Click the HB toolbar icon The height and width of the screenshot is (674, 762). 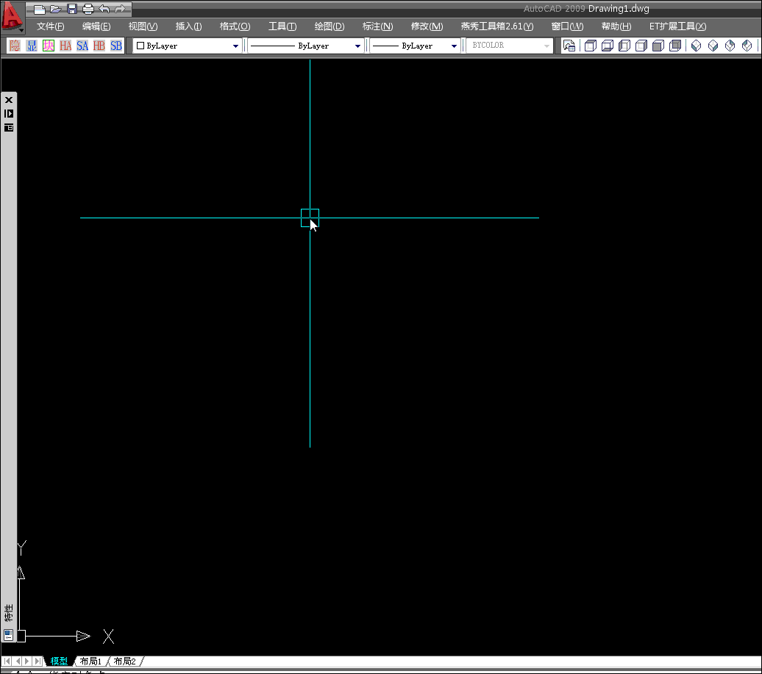coord(99,46)
